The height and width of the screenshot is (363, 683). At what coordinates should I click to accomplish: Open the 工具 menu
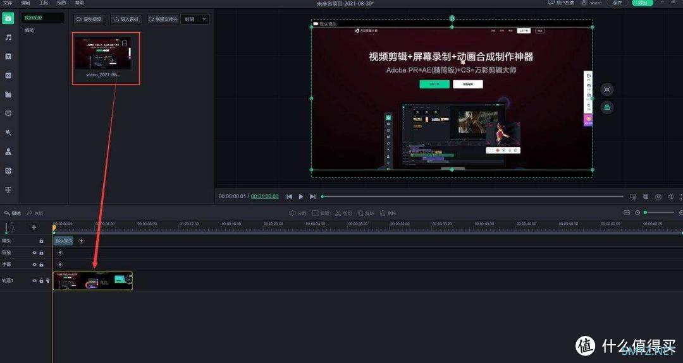tap(44, 3)
